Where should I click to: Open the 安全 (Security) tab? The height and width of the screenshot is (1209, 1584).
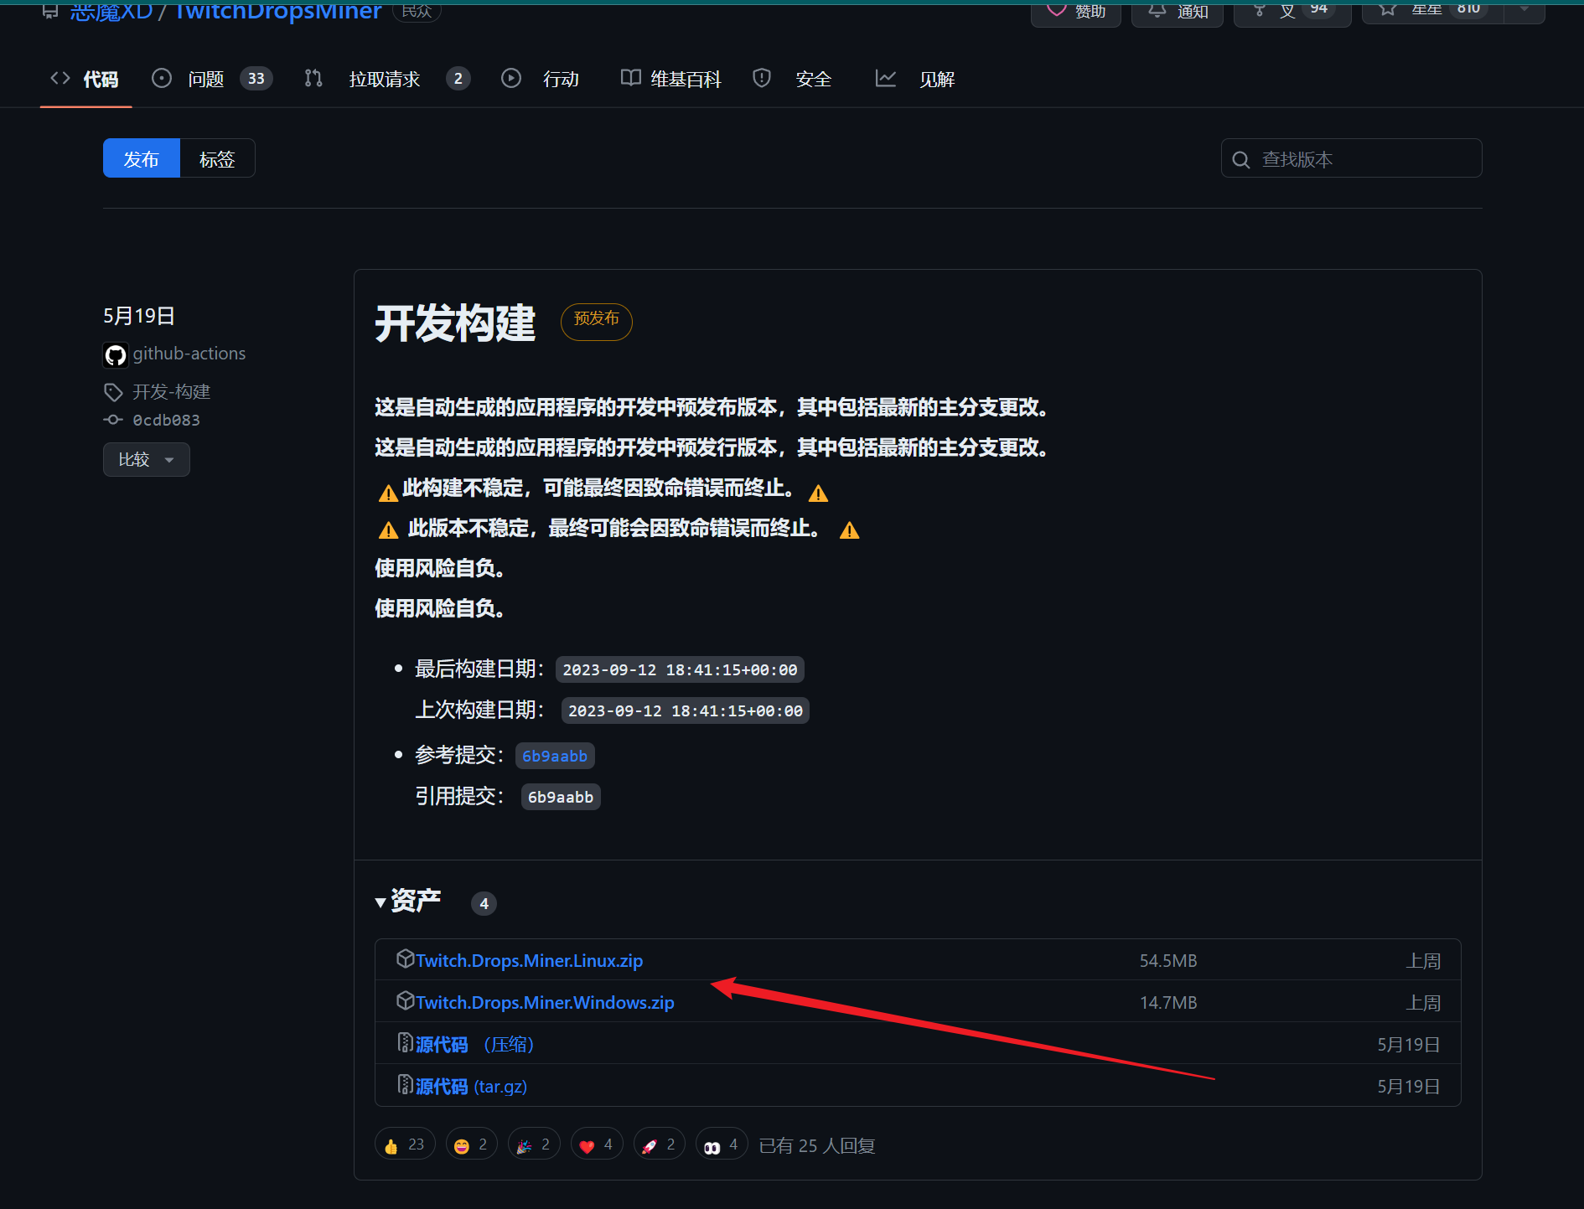[792, 79]
